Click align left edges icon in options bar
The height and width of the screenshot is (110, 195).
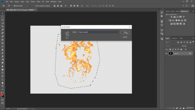[55, 6]
